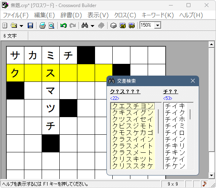Open the キーワード(K) menu
Screen dimensions: 216x188
point(157,15)
